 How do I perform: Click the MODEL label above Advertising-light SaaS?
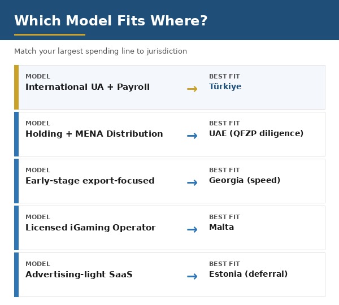tap(38, 264)
